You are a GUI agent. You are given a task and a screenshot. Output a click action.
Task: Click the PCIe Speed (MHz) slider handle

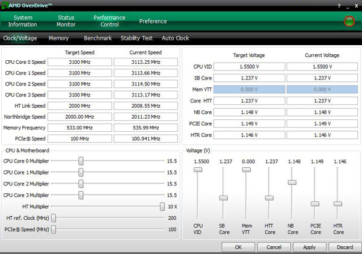pos(54,229)
